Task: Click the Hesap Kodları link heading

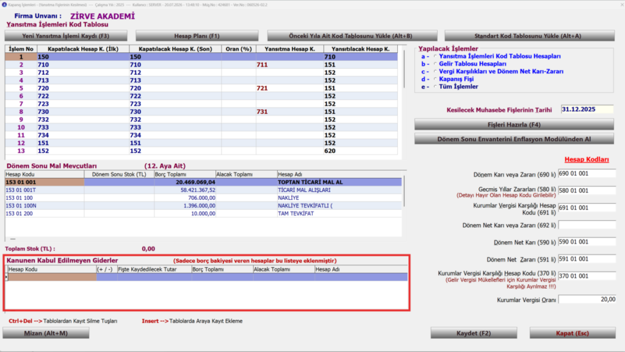Action: (587, 160)
